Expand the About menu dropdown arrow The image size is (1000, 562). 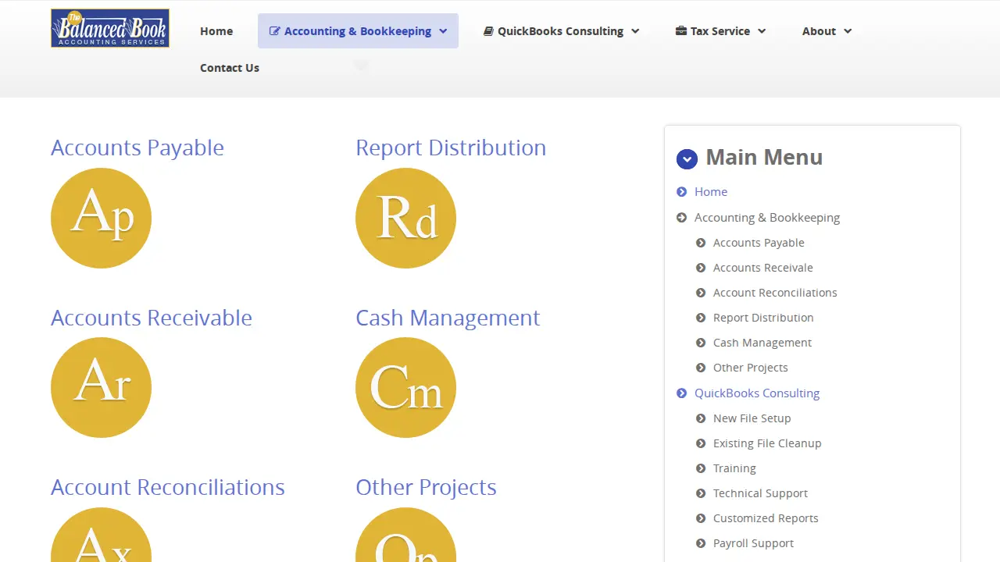tap(848, 31)
